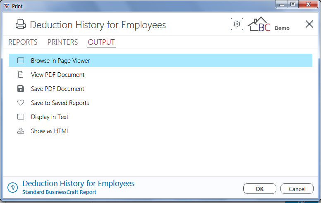Click the Display in Text window icon
321x203 pixels.
(21, 117)
